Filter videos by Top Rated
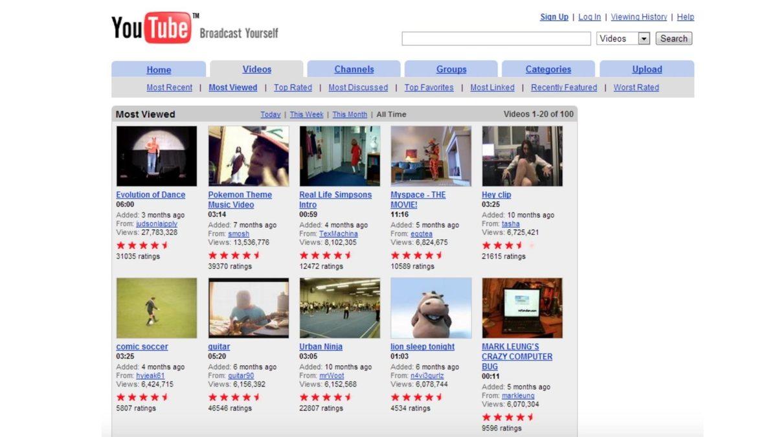The height and width of the screenshot is (437, 777). coord(293,87)
